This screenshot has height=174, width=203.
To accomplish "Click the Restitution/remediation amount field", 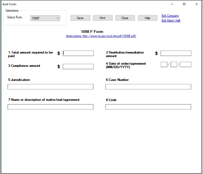I will (x=176, y=53).
